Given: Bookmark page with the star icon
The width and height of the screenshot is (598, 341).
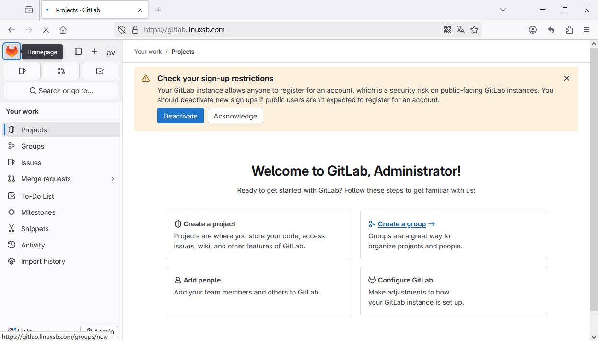Looking at the screenshot, I should tap(474, 30).
